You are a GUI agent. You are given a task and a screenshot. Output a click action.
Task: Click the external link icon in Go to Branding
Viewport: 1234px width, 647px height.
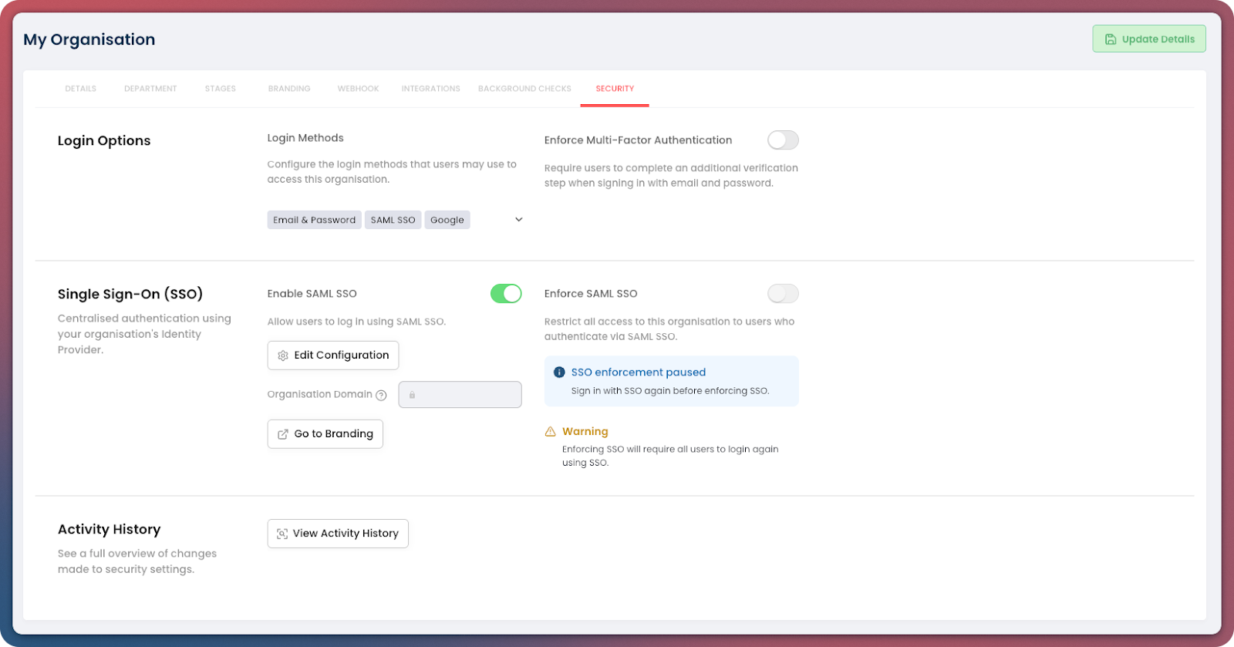point(283,434)
